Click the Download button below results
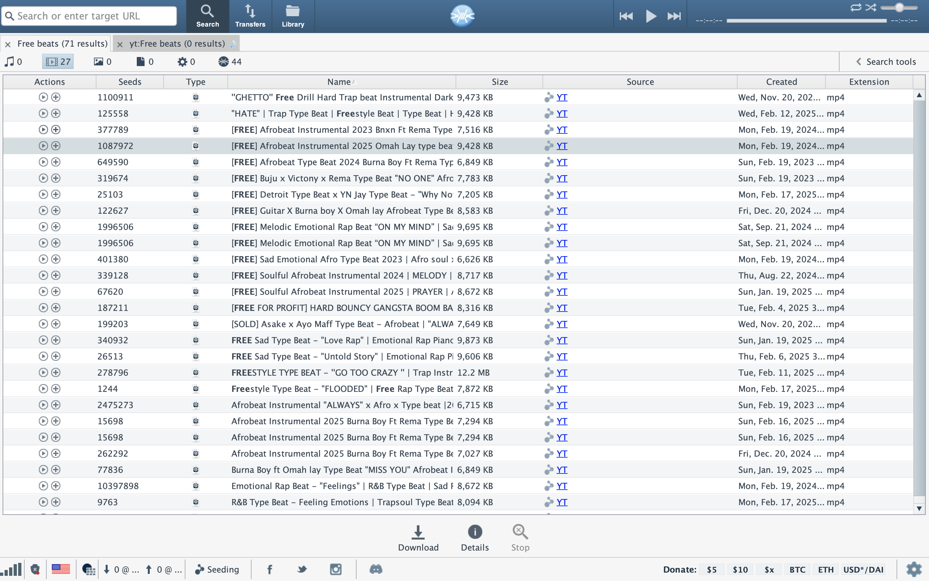The image size is (929, 581). tap(418, 538)
